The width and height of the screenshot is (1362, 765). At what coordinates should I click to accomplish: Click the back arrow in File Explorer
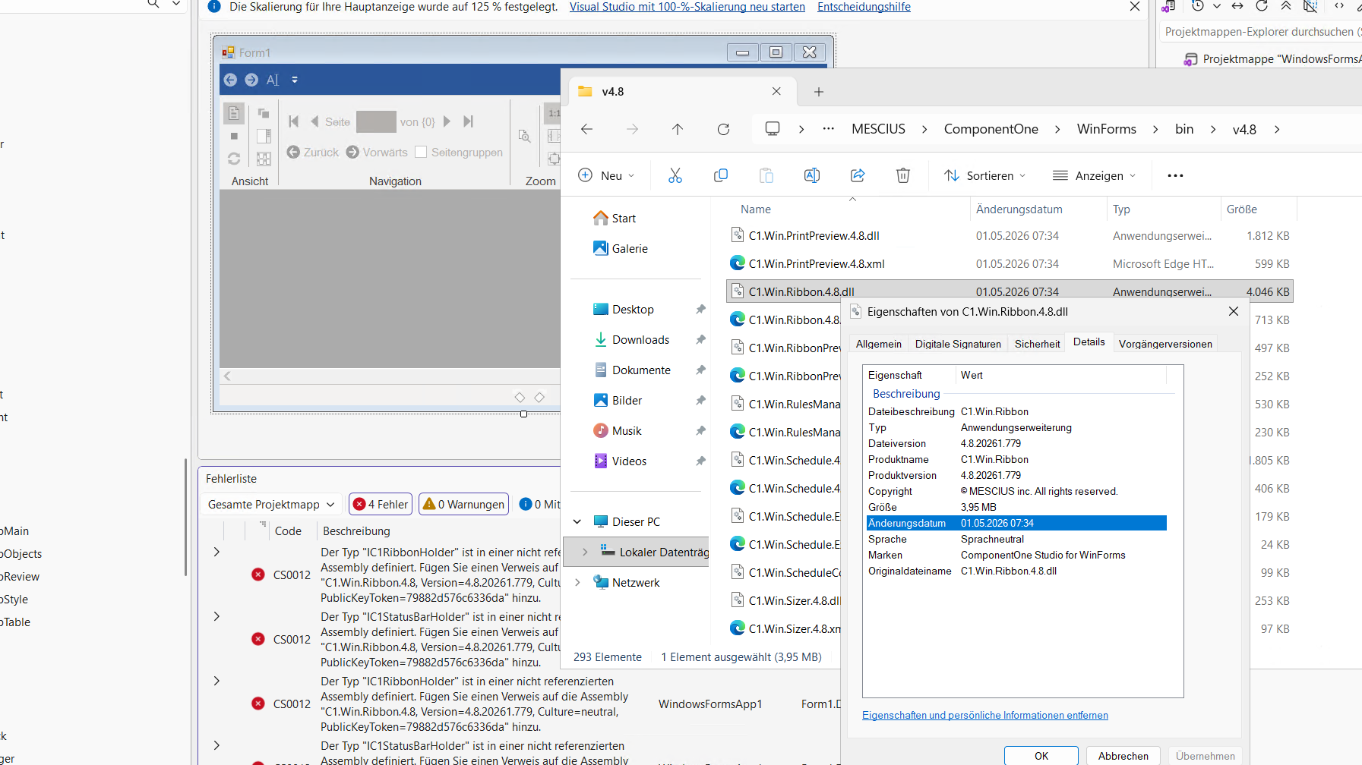pyautogui.click(x=586, y=129)
